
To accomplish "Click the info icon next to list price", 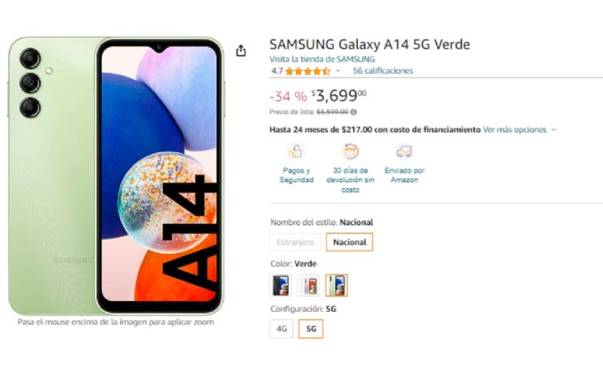I will (353, 112).
